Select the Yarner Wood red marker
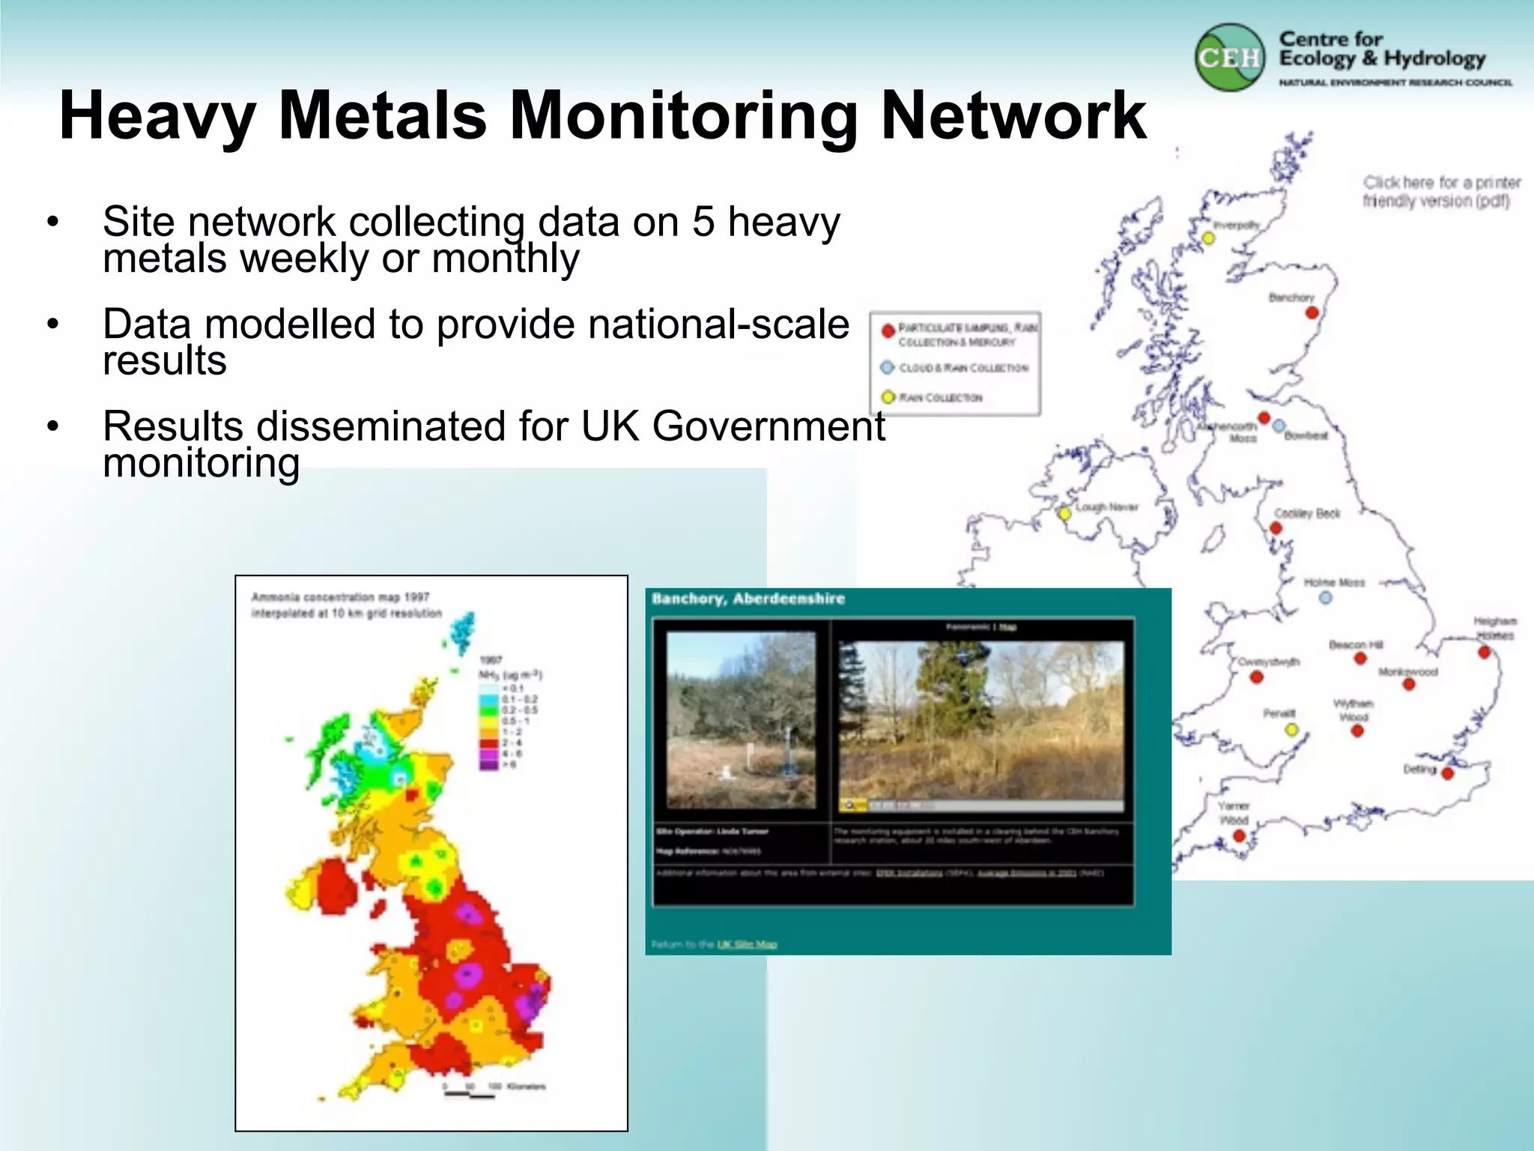The image size is (1534, 1151). (1240, 836)
